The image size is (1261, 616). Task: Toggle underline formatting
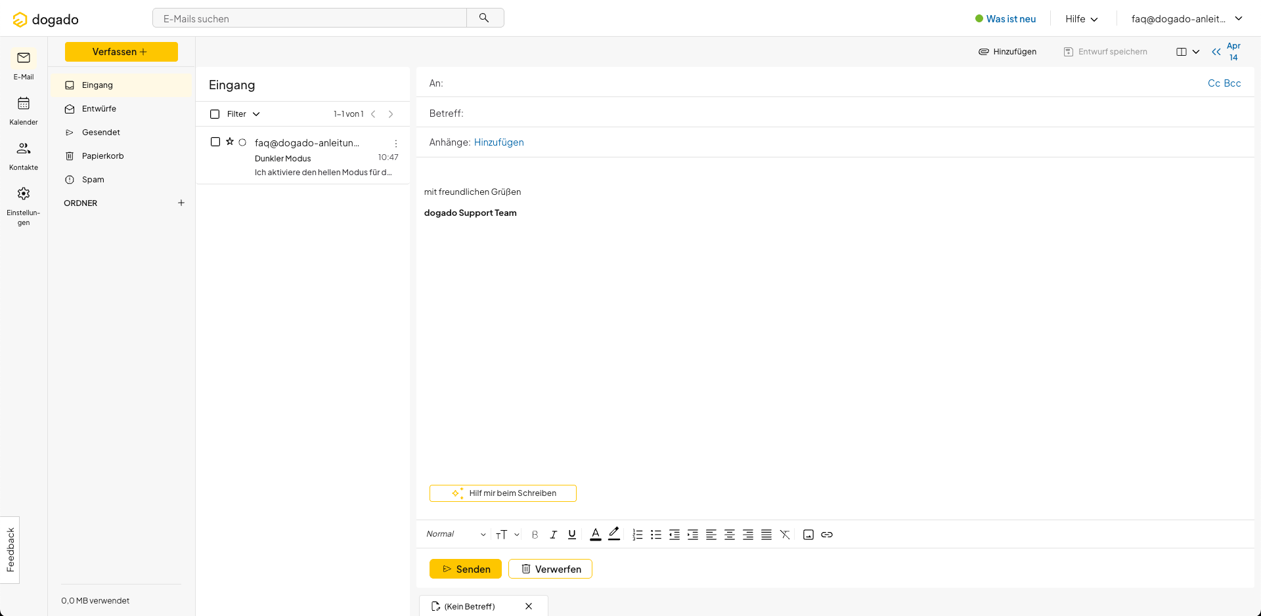572,535
